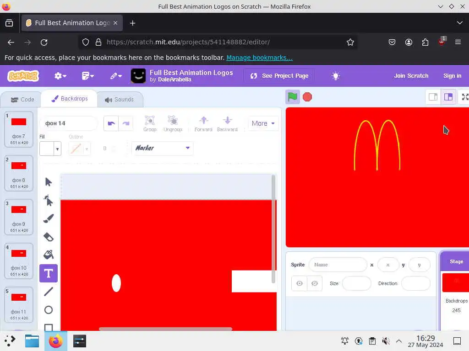The width and height of the screenshot is (469, 351).
Task: Select the arrow Select tool
Action: tap(49, 182)
